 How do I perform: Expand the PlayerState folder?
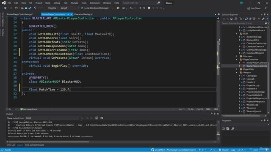pos(237,69)
